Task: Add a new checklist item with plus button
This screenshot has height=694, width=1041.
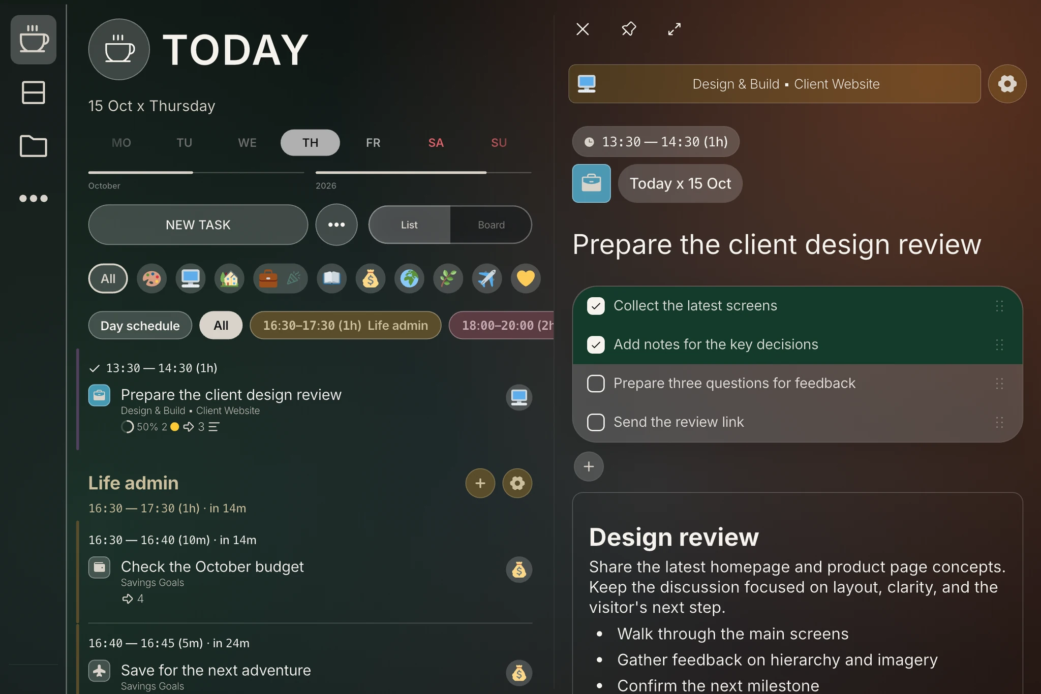Action: [589, 466]
